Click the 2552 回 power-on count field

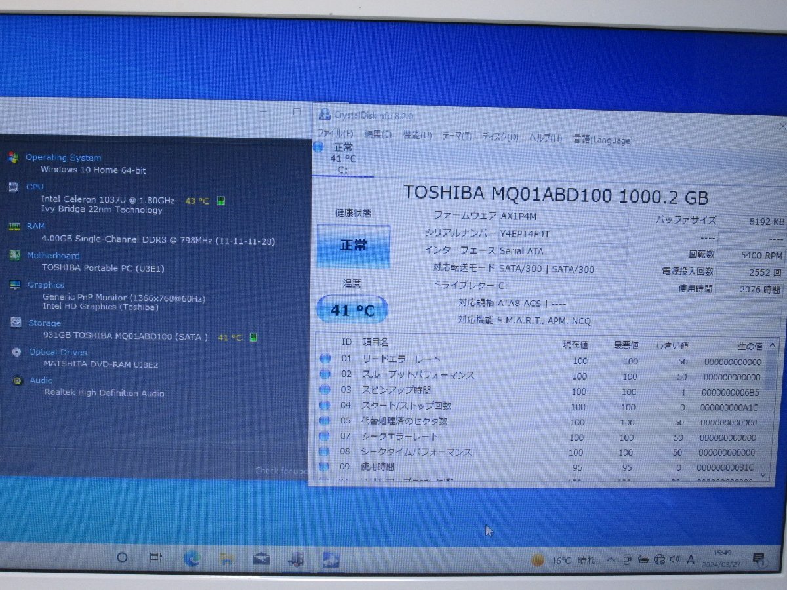pos(752,271)
